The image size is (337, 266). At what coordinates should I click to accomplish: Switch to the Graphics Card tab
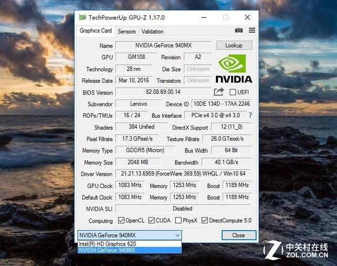(x=96, y=31)
